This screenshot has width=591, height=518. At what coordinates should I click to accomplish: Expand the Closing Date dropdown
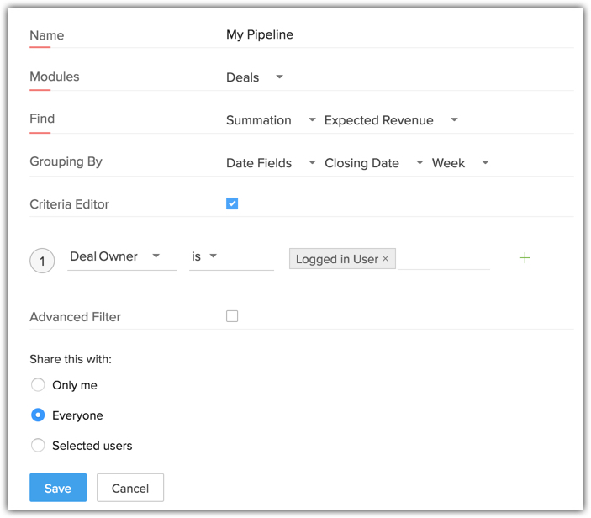[x=374, y=163]
